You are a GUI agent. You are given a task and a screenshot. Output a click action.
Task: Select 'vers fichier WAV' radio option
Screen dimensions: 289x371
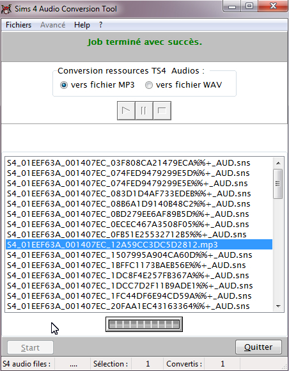click(x=184, y=84)
